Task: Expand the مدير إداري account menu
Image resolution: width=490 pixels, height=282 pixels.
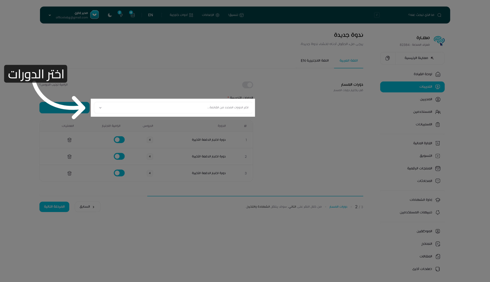Action: pyautogui.click(x=49, y=15)
